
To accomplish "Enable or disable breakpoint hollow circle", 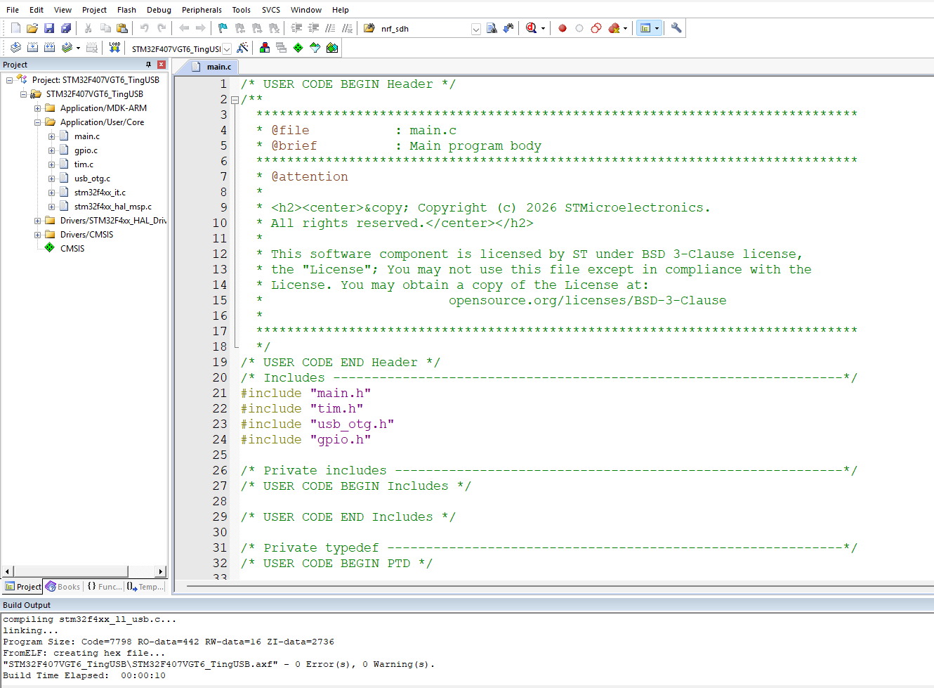I will pyautogui.click(x=579, y=28).
